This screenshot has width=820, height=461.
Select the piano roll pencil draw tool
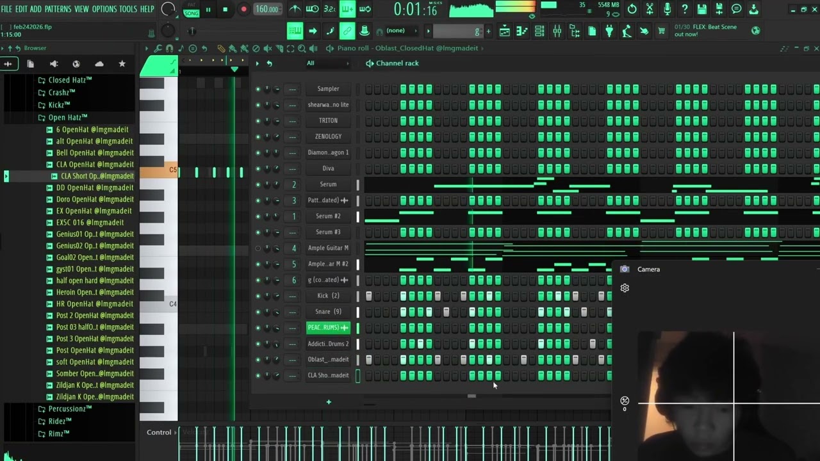coord(221,48)
